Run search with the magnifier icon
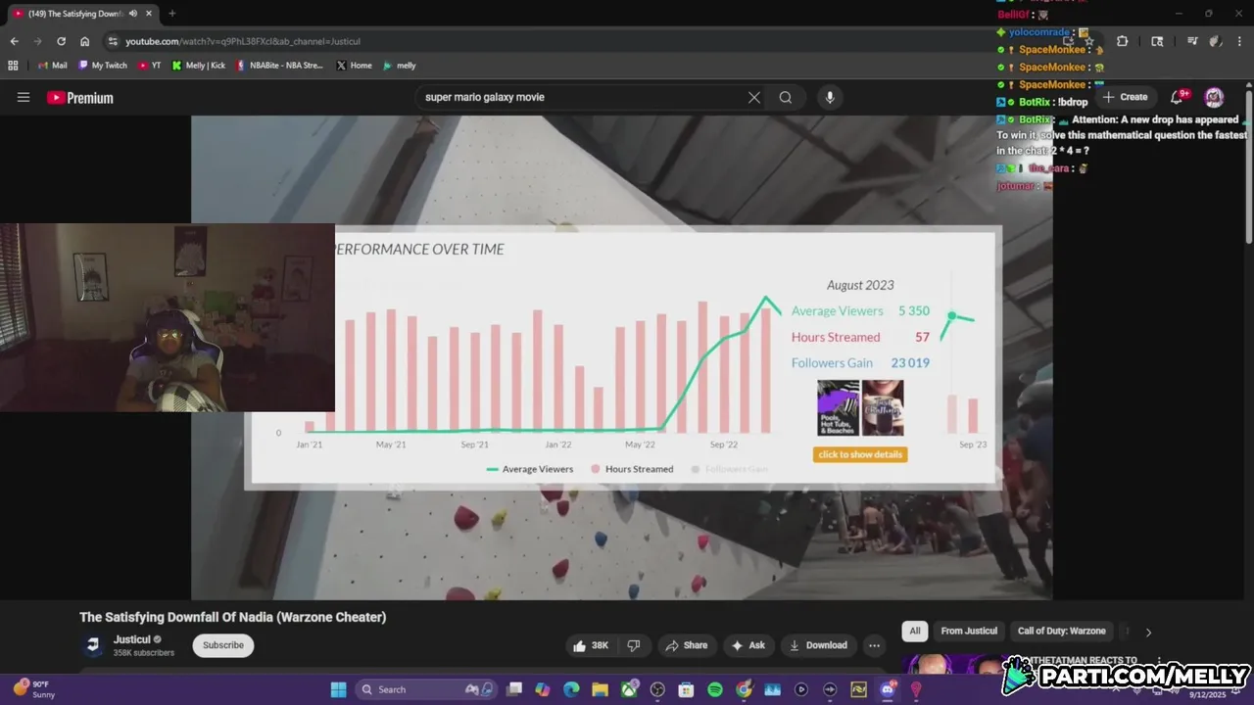This screenshot has height=705, width=1254. (786, 97)
